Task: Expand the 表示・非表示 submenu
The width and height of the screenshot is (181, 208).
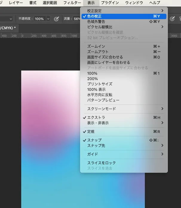Action: pos(124,123)
